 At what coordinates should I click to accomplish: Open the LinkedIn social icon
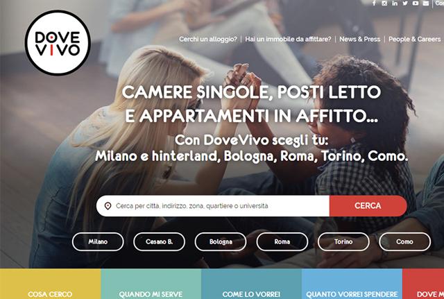pos(395,3)
